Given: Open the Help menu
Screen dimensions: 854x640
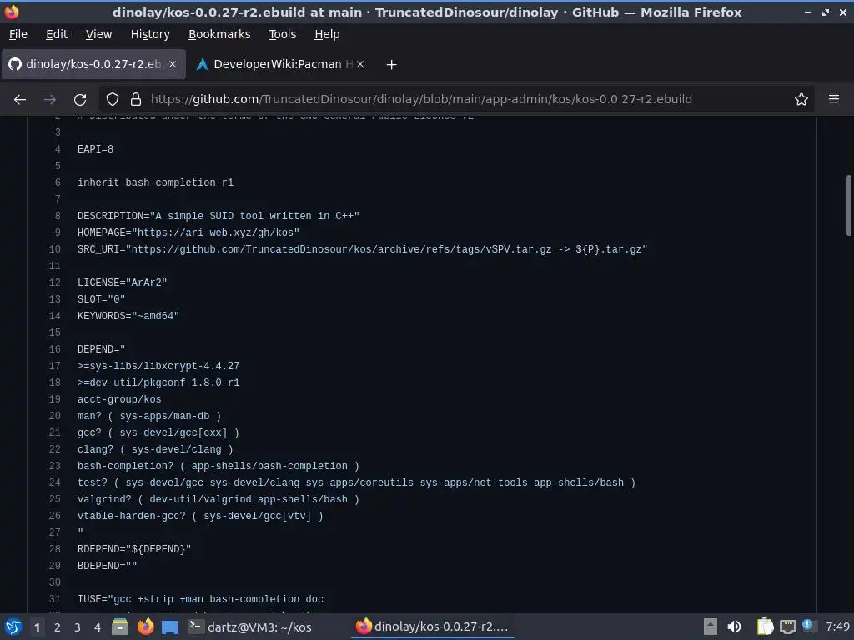Looking at the screenshot, I should tap(327, 34).
